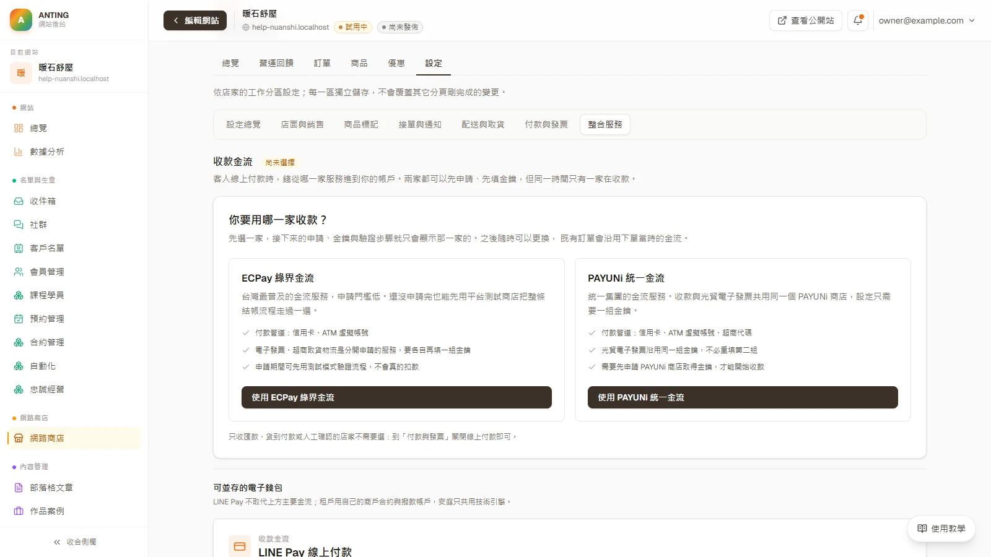This screenshot has height=557, width=991.
Task: Open the 使用教學 help button
Action: tap(941, 529)
